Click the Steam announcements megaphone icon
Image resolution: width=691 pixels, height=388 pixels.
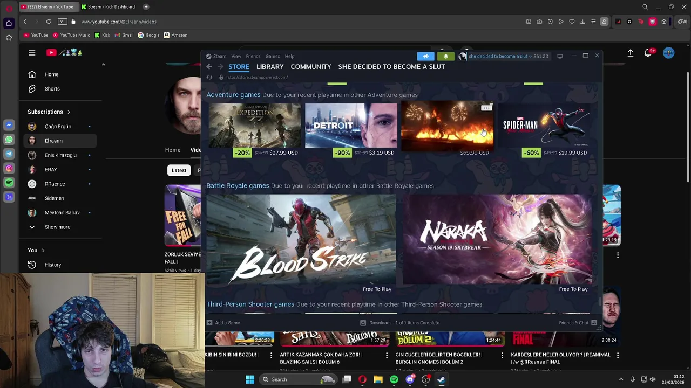point(425,56)
